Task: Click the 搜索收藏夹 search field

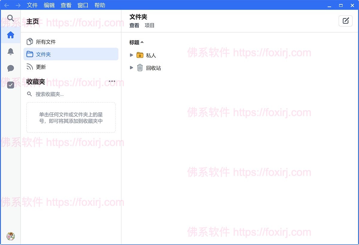Action: pyautogui.click(x=60, y=94)
